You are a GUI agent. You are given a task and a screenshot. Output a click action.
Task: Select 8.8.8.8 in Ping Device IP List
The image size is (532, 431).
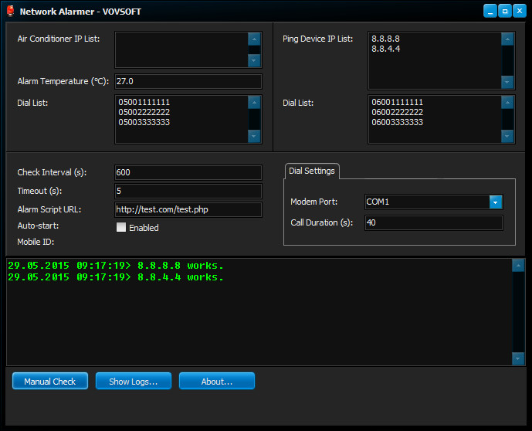tap(385, 39)
